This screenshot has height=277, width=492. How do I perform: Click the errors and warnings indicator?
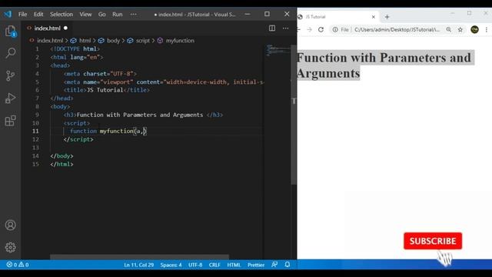click(x=18, y=265)
